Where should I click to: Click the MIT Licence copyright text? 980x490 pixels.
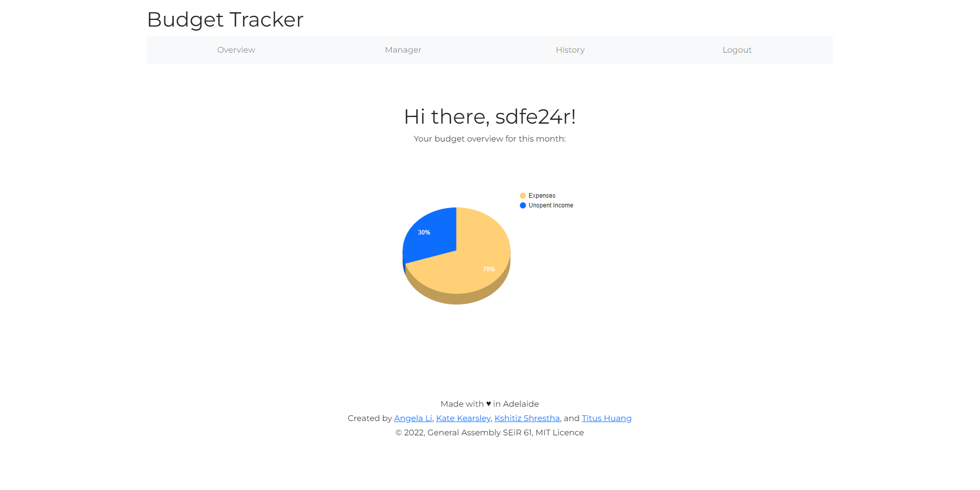tap(489, 432)
